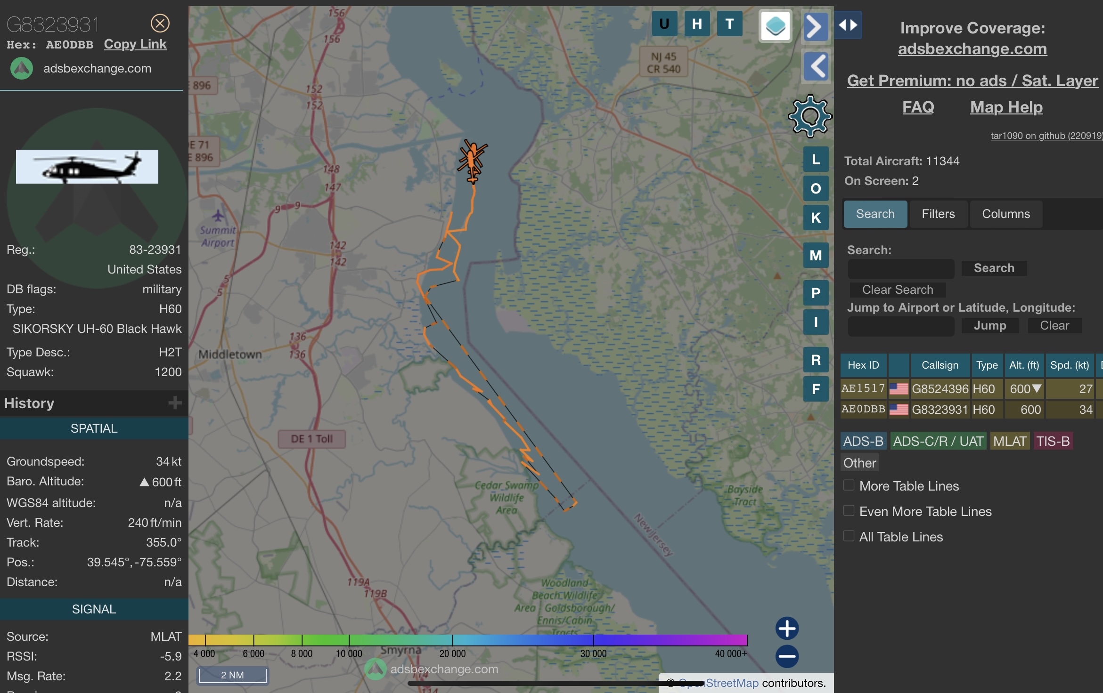Click the T map toggle button

(729, 24)
